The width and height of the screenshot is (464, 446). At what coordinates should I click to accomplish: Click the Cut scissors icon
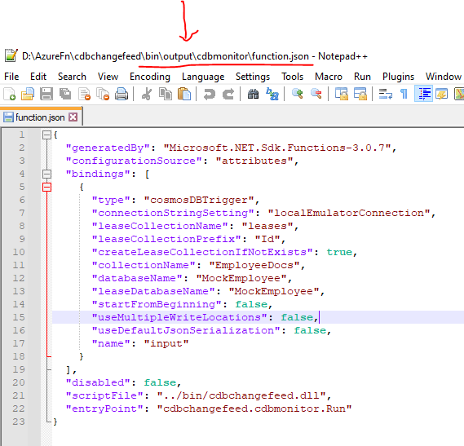click(147, 94)
